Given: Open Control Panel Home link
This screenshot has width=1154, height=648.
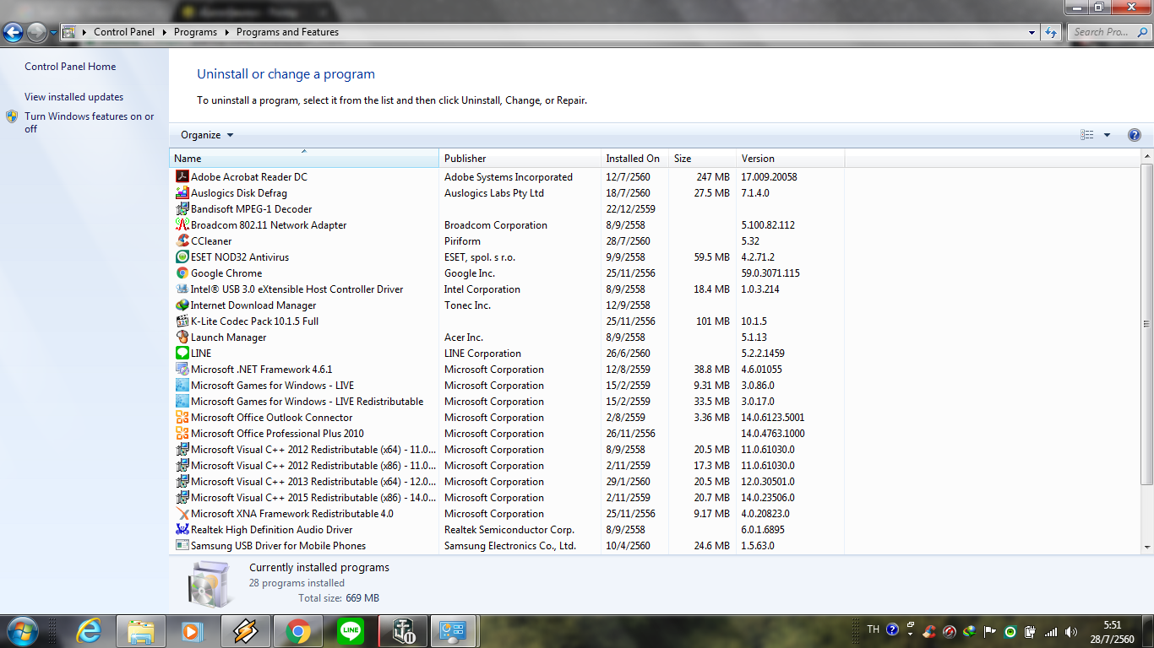Looking at the screenshot, I should coord(70,67).
